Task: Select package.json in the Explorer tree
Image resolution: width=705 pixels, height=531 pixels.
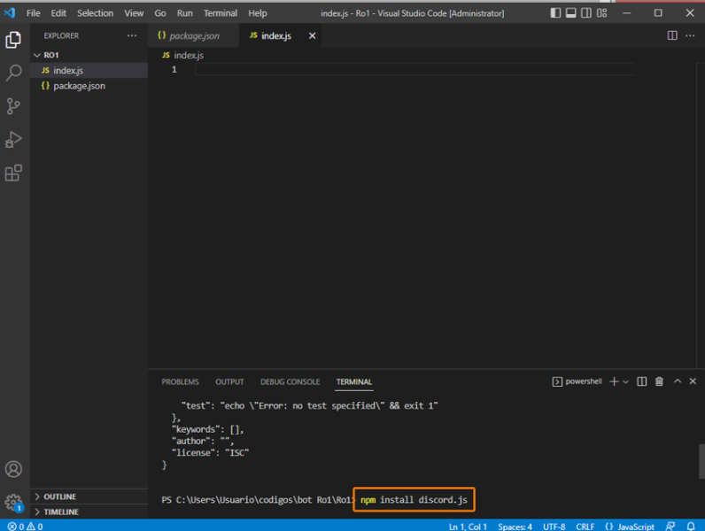Action: click(79, 86)
